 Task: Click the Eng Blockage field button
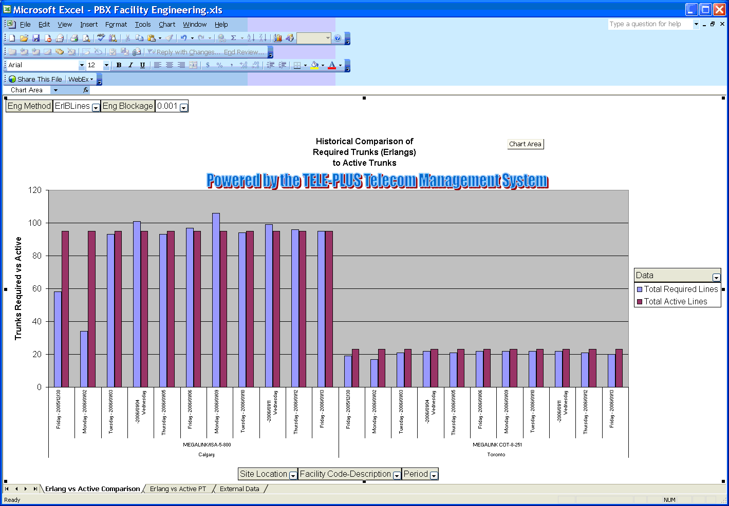click(x=128, y=106)
